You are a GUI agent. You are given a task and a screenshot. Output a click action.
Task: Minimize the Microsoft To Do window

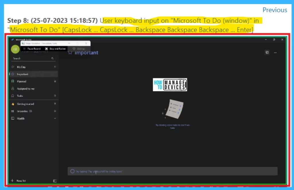pos(266,40)
